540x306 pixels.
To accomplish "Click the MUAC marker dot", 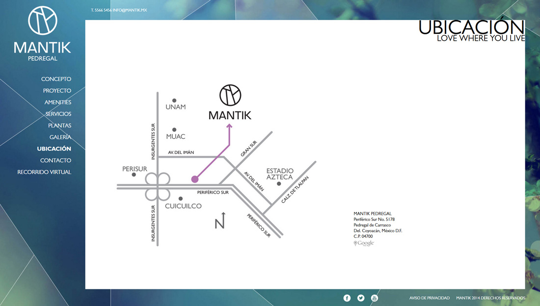I will pos(174,130).
